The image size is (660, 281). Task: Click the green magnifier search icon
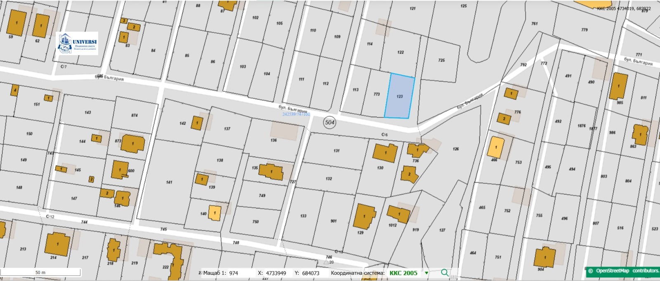[444, 273]
